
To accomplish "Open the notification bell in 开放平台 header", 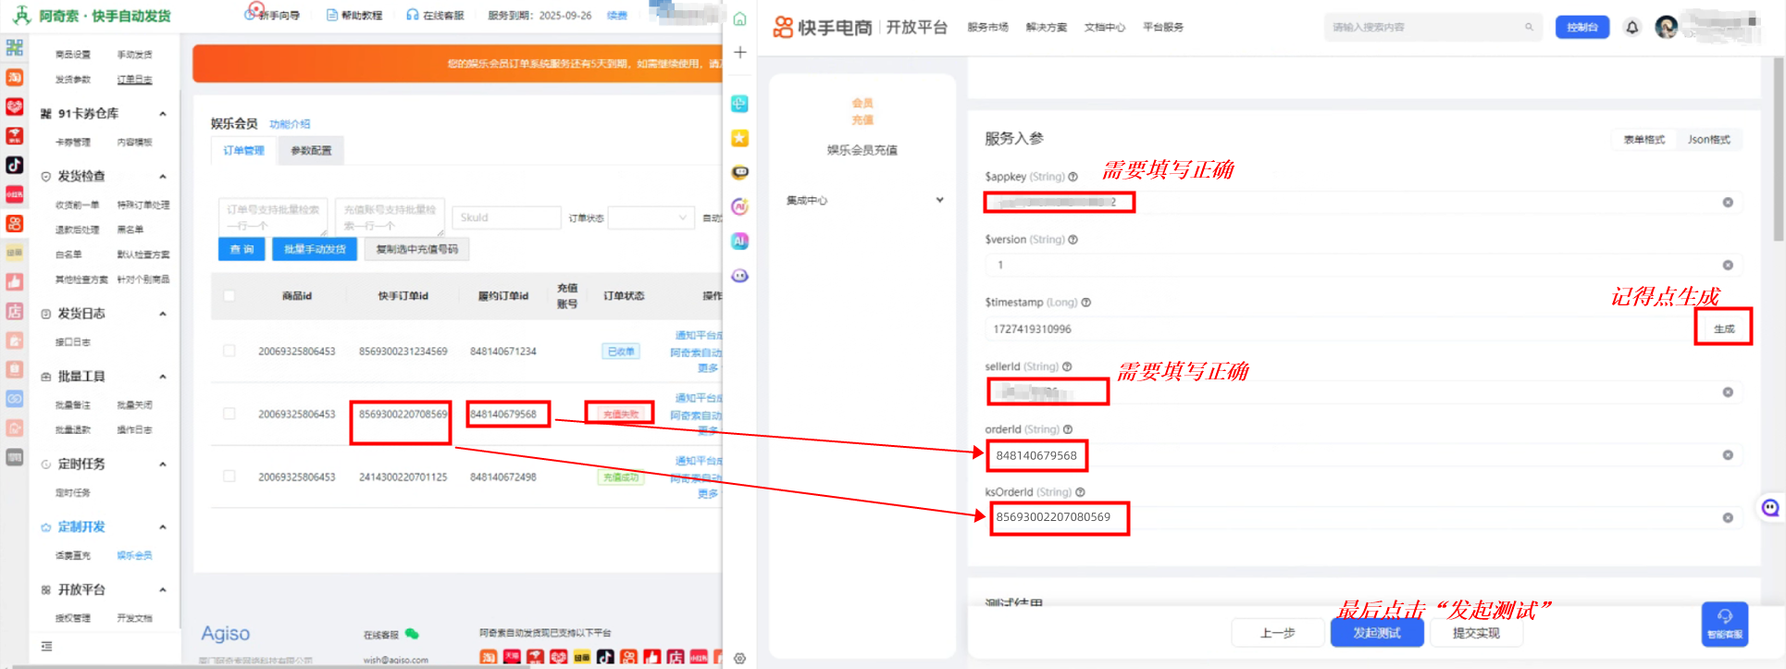I will [1632, 28].
